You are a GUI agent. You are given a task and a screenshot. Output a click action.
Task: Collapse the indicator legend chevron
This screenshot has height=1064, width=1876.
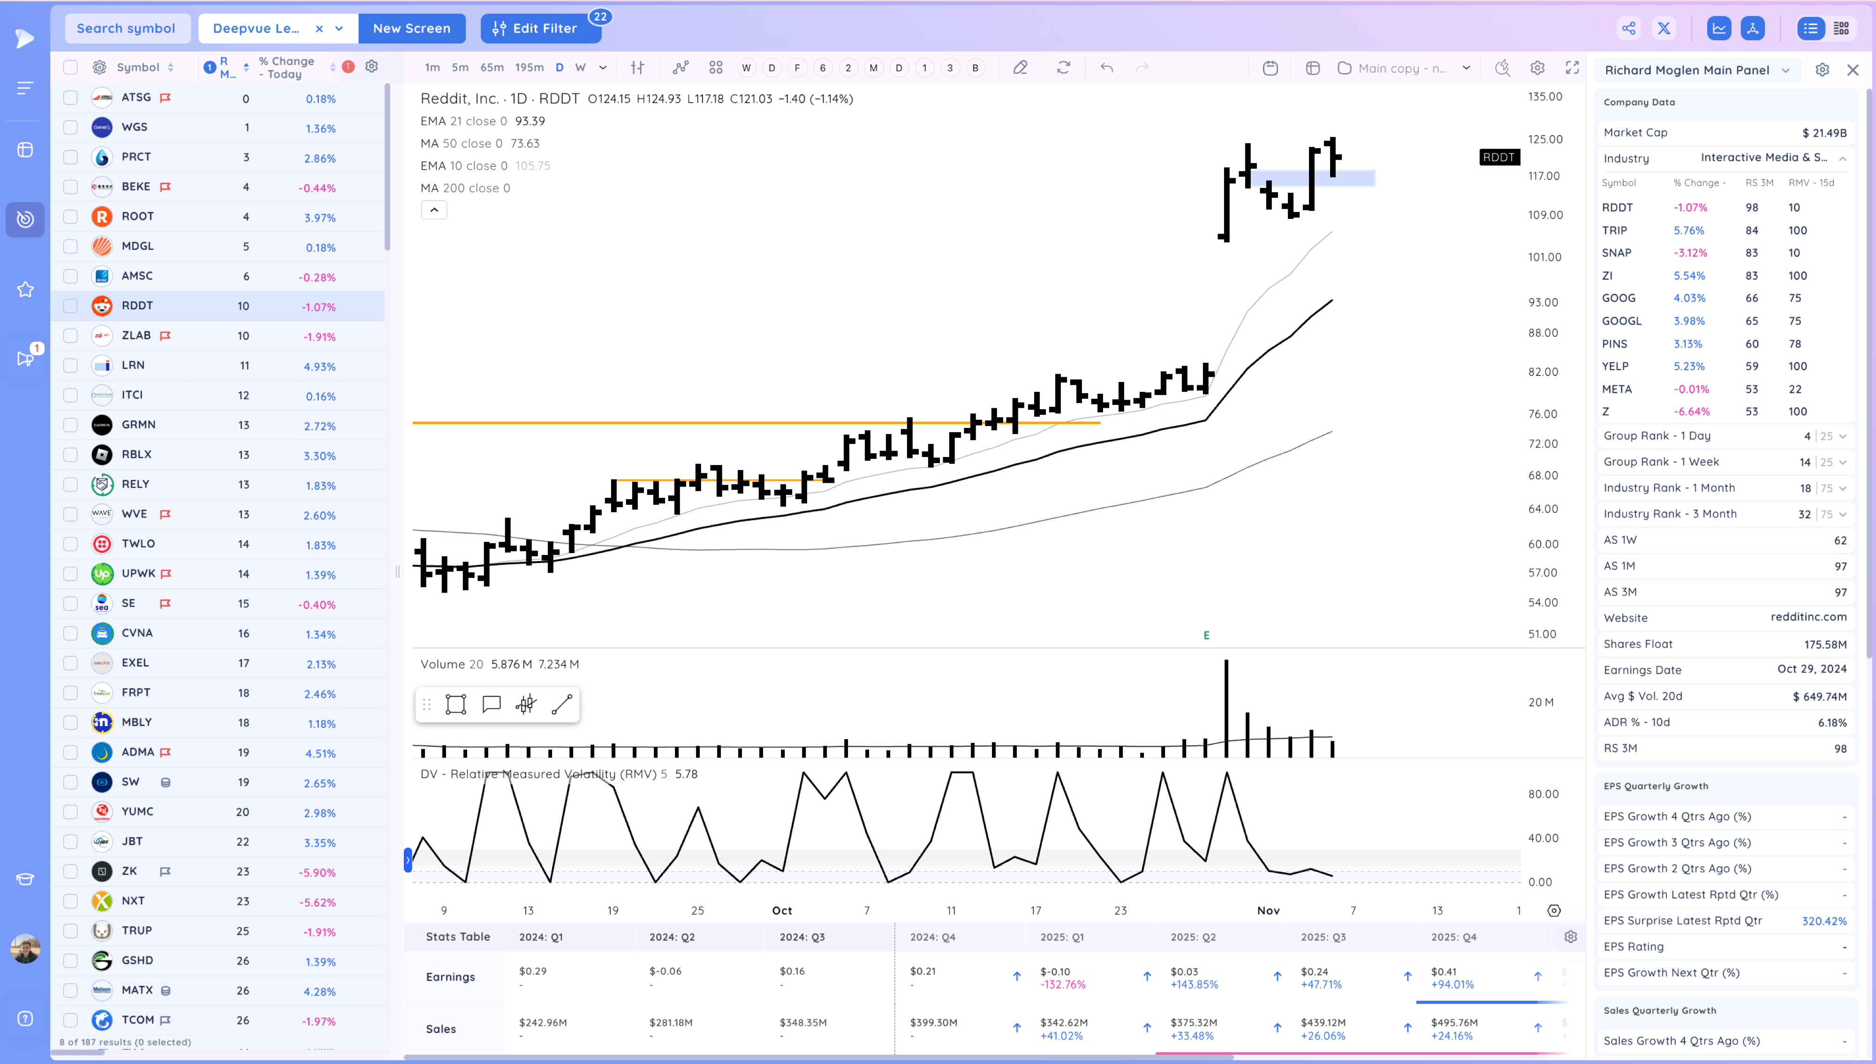[x=433, y=210]
